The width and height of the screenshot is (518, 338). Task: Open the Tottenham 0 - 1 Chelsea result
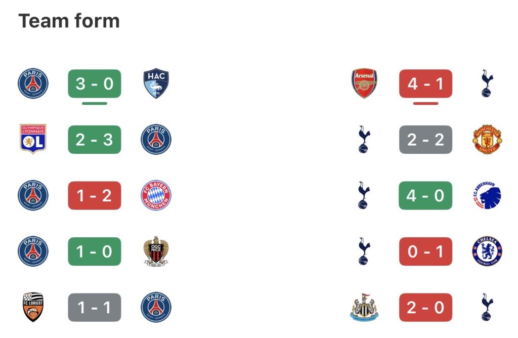click(425, 251)
